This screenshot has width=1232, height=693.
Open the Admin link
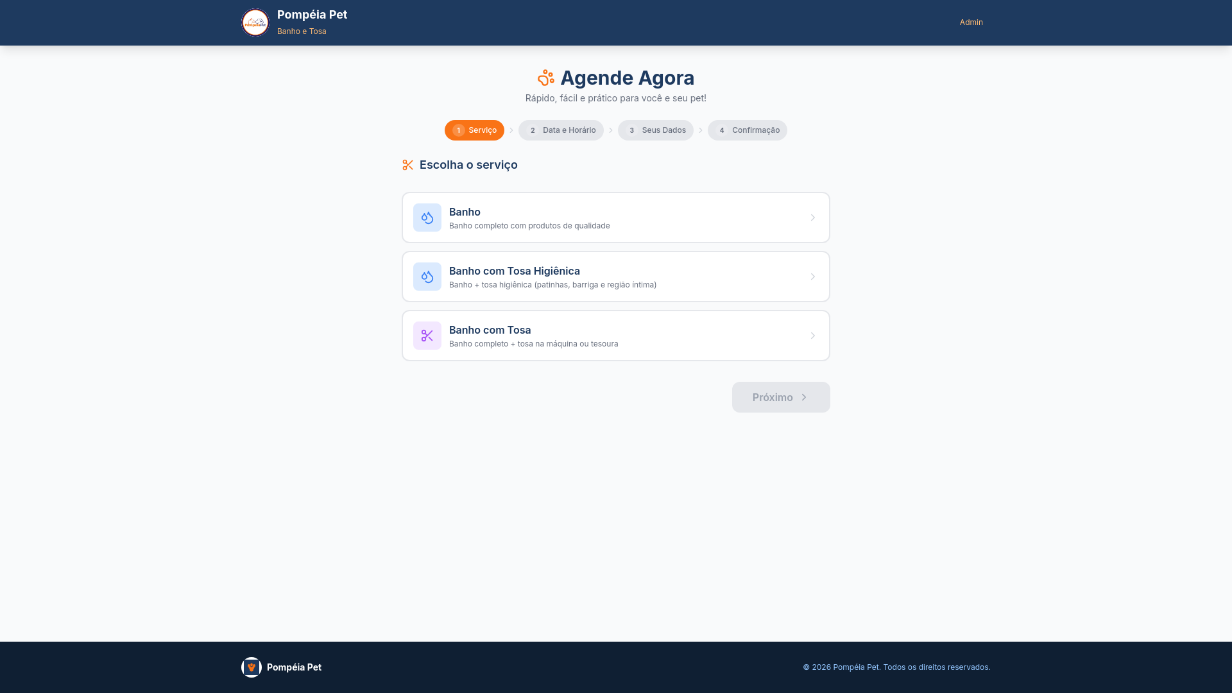click(971, 22)
